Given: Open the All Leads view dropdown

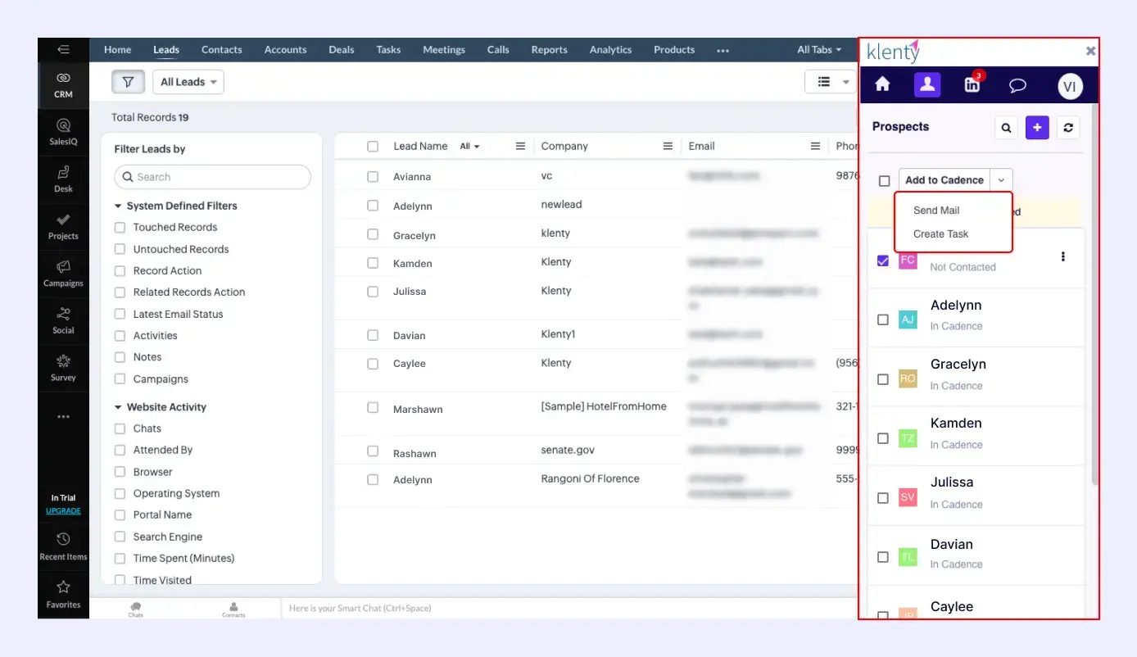Looking at the screenshot, I should coord(188,82).
